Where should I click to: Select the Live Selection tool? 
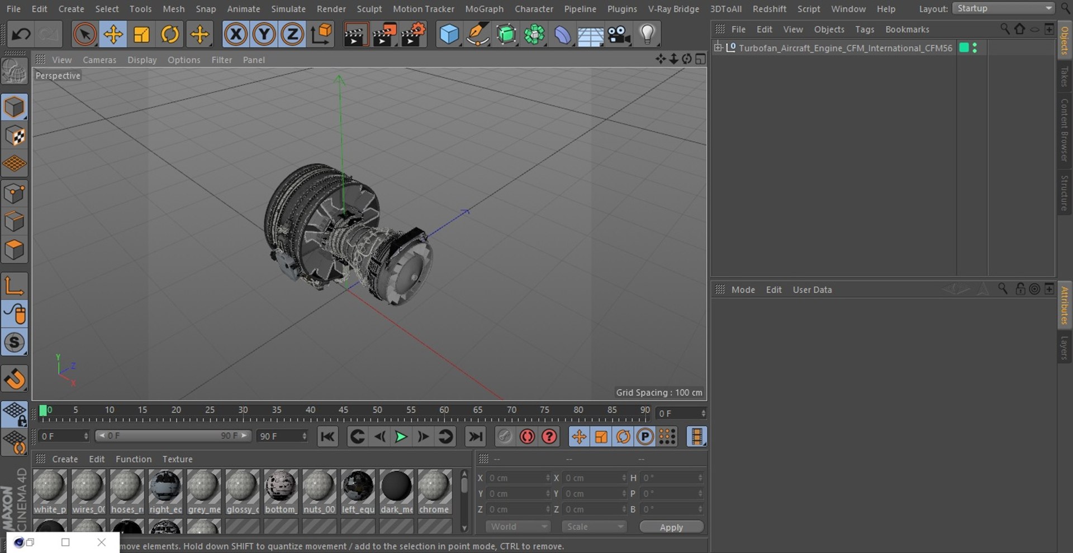84,35
